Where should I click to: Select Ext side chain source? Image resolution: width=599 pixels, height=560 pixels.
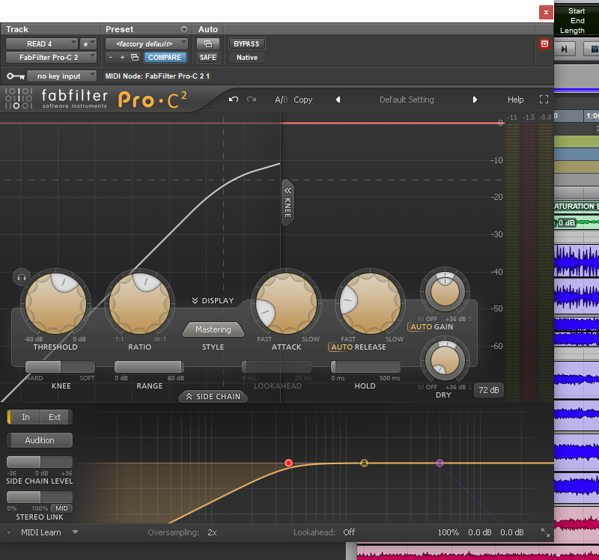(x=55, y=417)
